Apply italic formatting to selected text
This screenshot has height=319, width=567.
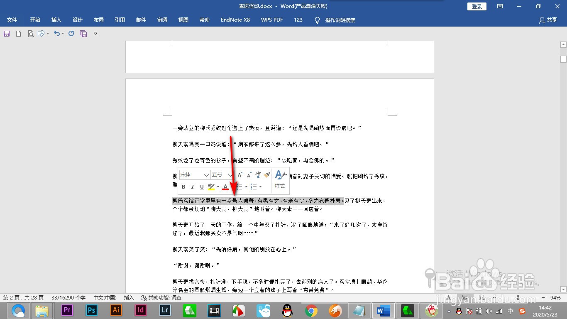192,186
